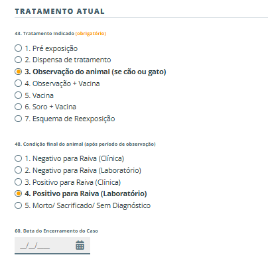Click the "60. Data do Encerramento do Caso" label
Viewport: 268px width, 265px height.
click(x=56, y=231)
